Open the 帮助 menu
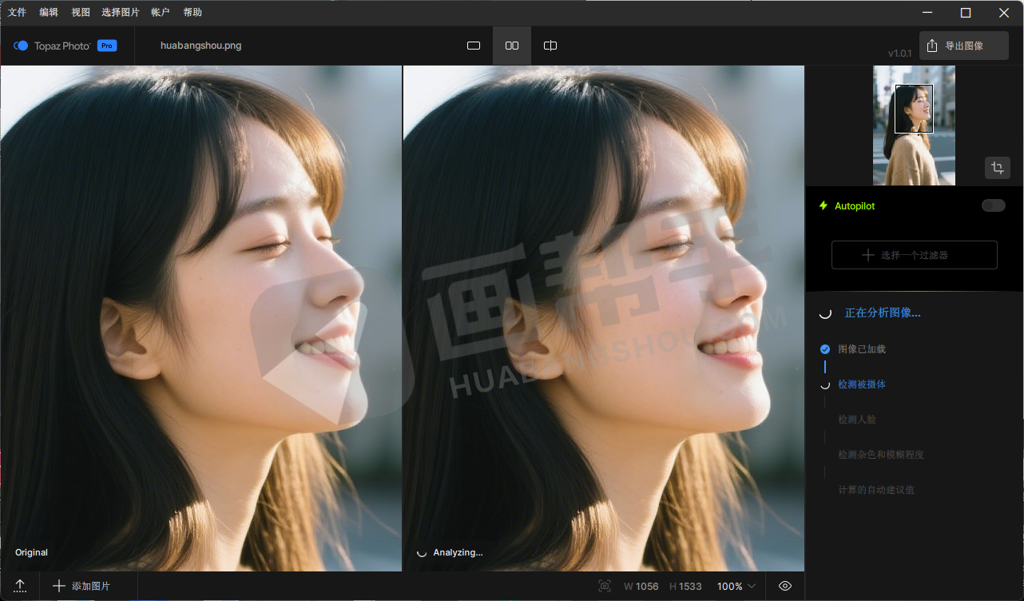 point(192,12)
